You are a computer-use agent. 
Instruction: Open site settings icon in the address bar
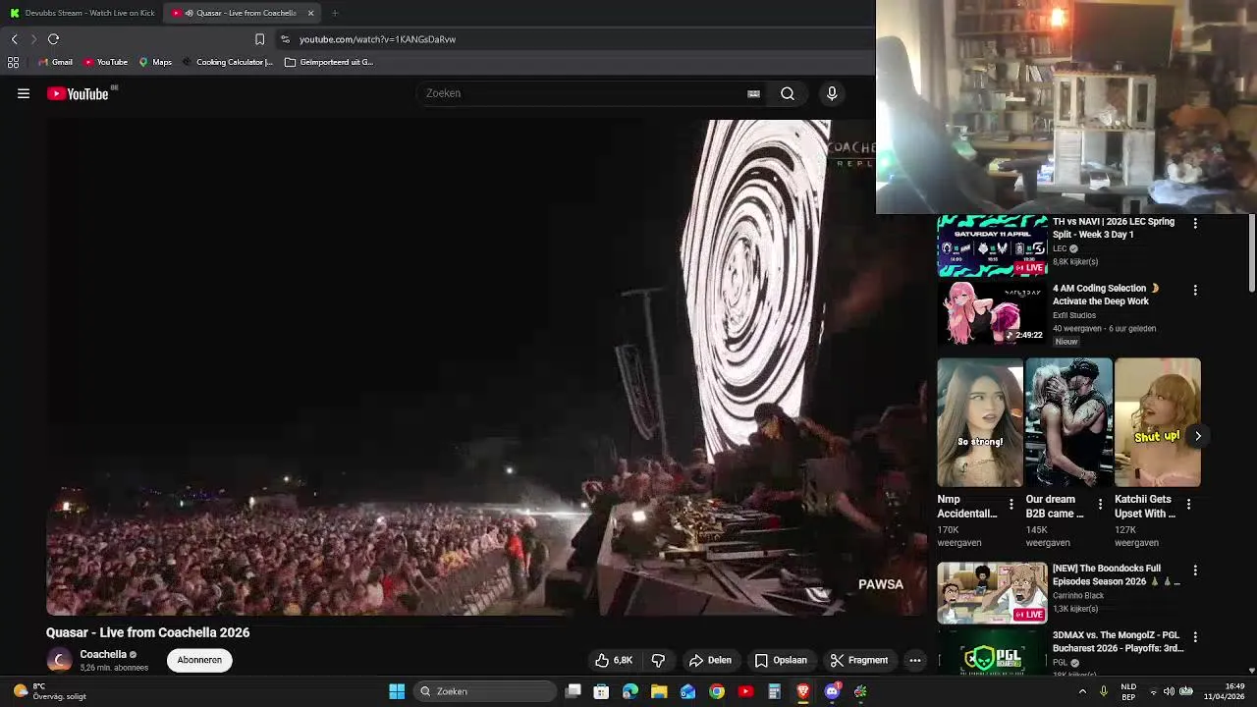[285, 39]
